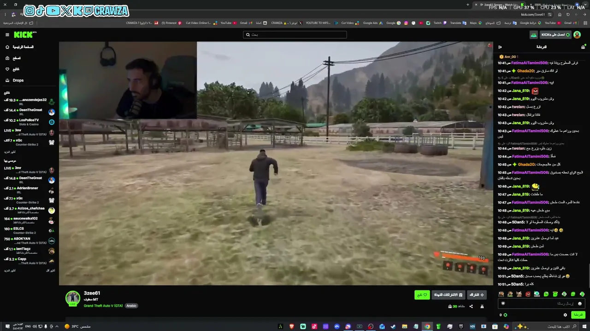Viewport: 590px width, 331px height.
Task: Open the iamTiagz channel in sidebar
Action: click(29, 251)
